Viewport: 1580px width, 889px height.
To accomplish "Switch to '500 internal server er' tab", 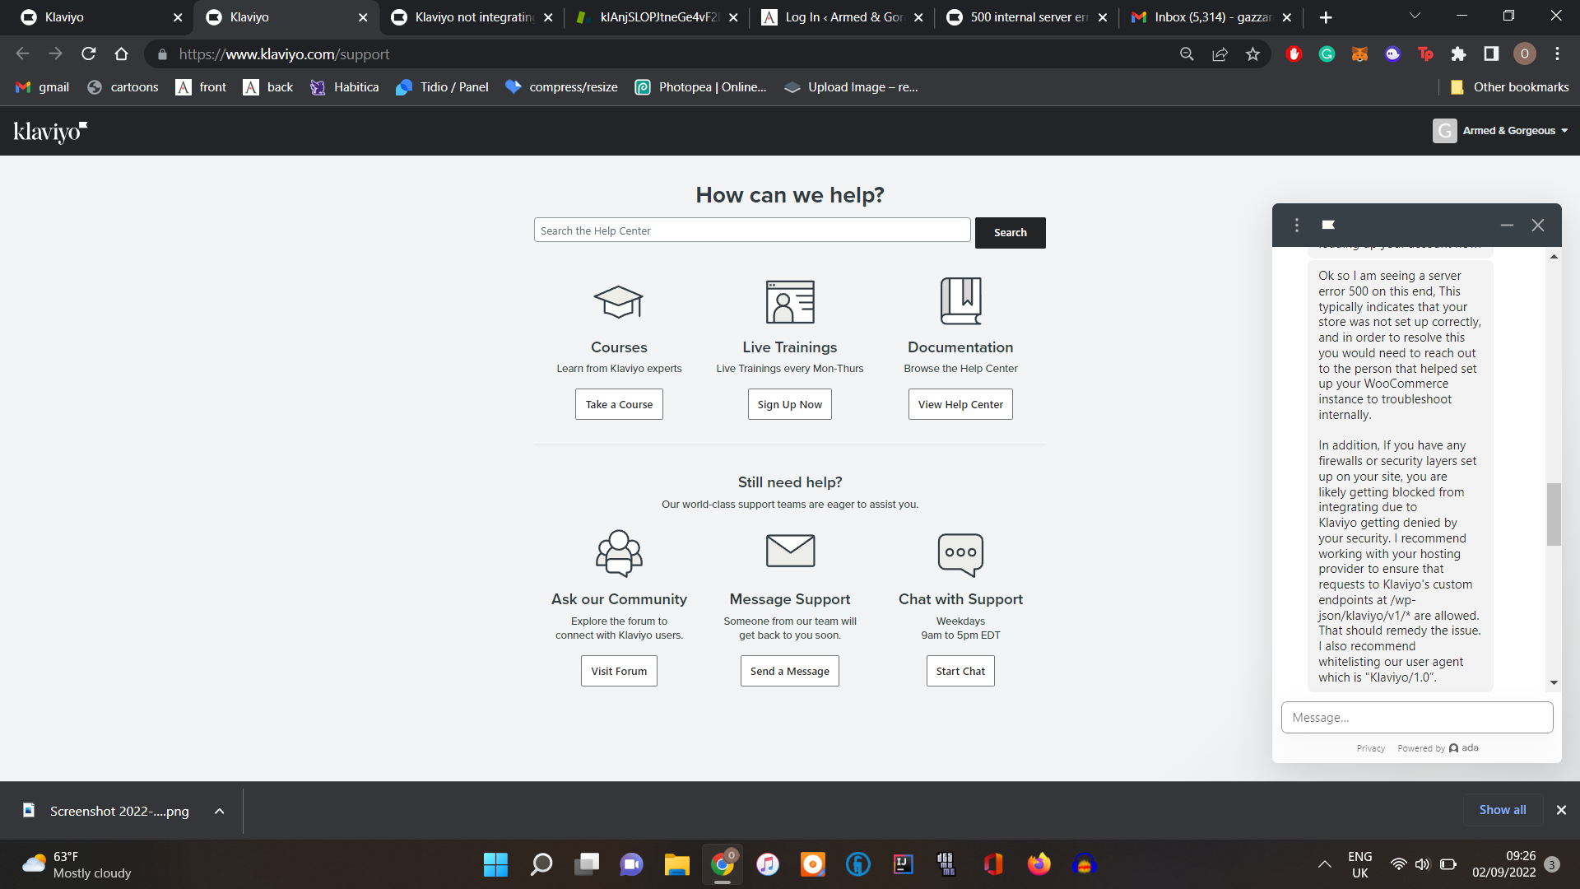I will [1028, 17].
